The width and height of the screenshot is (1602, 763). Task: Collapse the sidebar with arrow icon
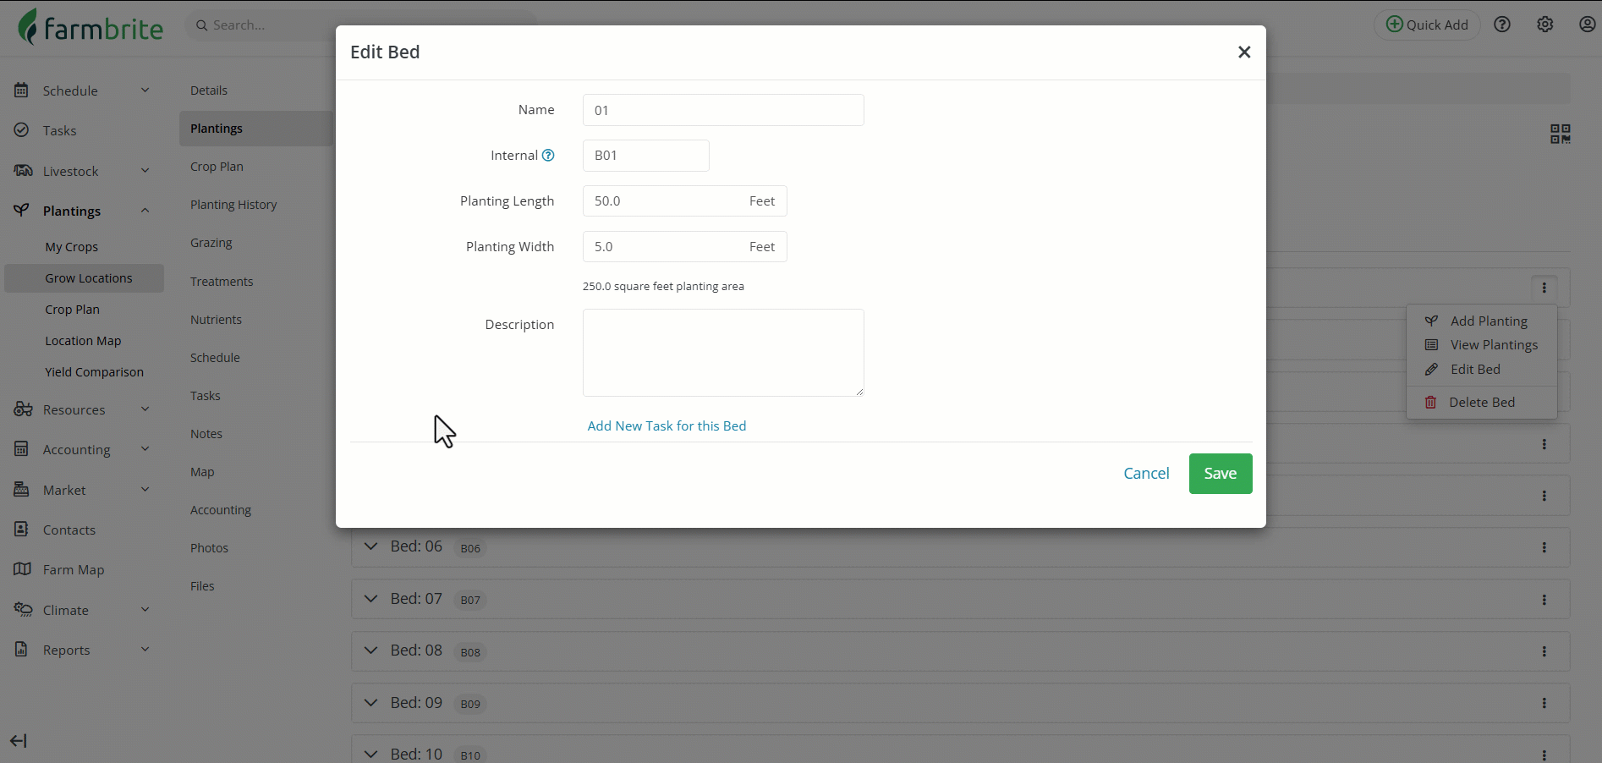click(19, 741)
